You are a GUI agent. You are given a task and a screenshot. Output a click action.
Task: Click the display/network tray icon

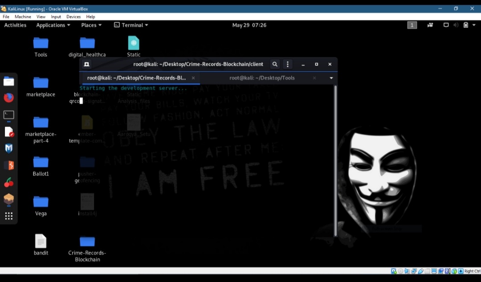446,25
